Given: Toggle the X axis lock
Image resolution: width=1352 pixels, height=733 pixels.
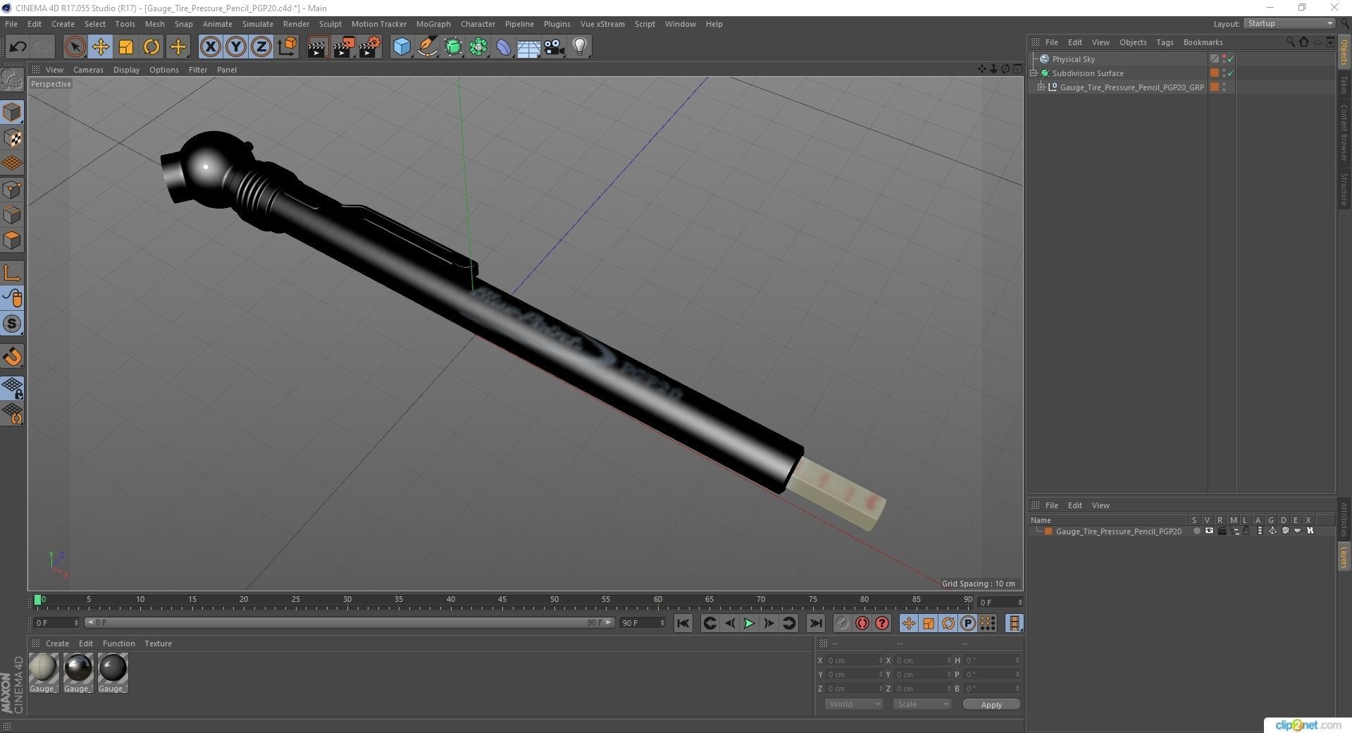Looking at the screenshot, I should click(x=210, y=47).
